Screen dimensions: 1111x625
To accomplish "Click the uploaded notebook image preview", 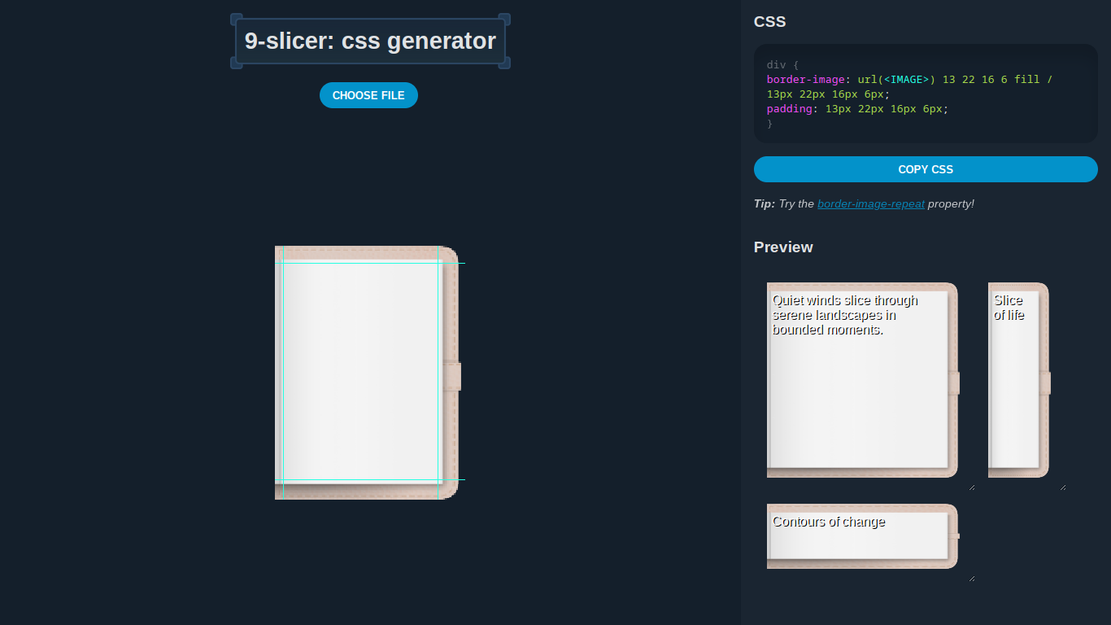I will (x=368, y=373).
